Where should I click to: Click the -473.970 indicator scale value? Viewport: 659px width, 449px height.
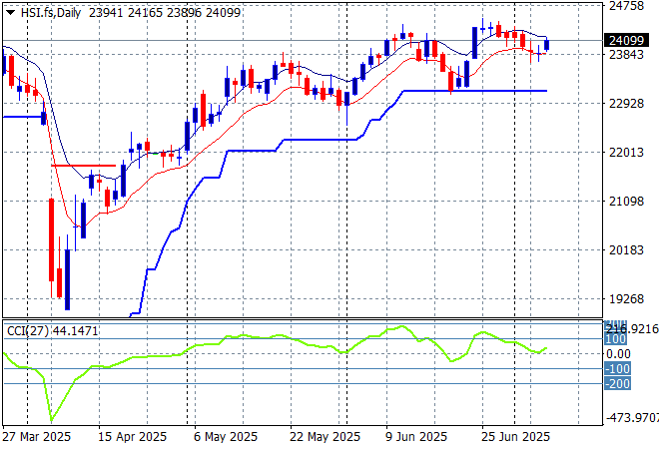tap(632, 417)
